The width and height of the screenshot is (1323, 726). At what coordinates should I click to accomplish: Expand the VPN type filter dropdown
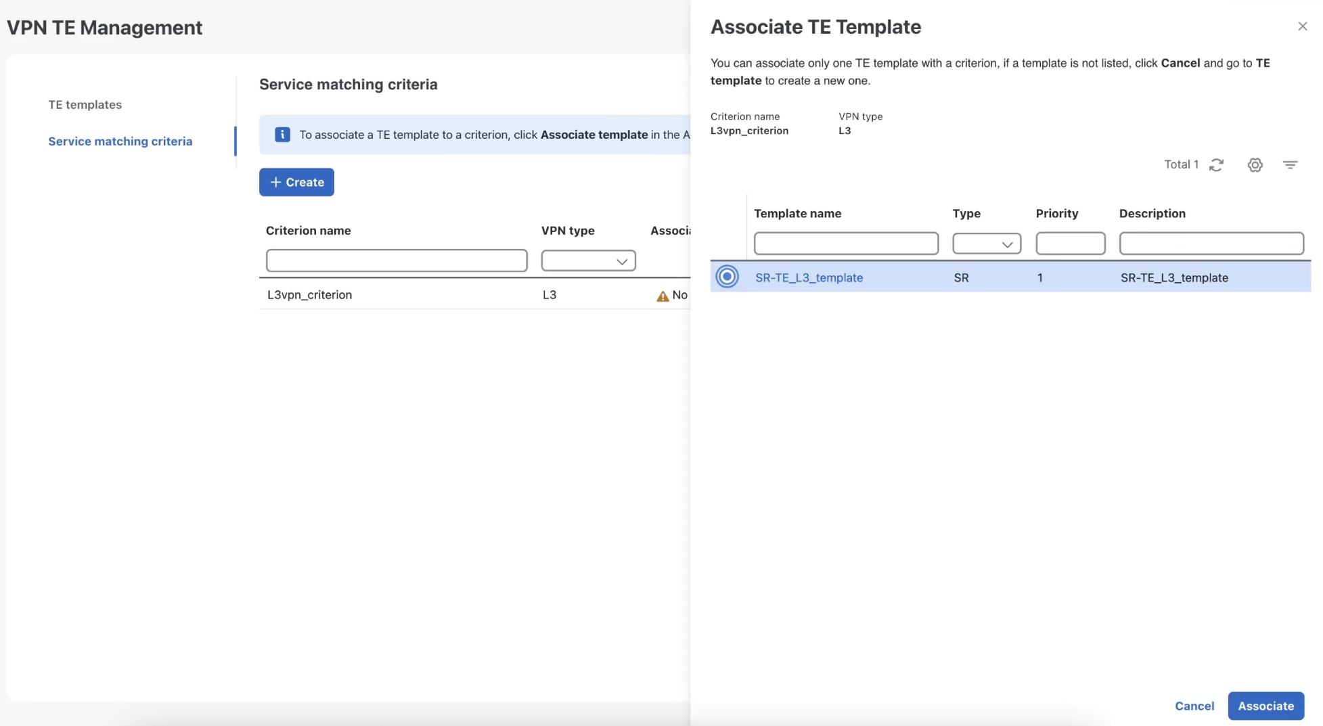(588, 260)
